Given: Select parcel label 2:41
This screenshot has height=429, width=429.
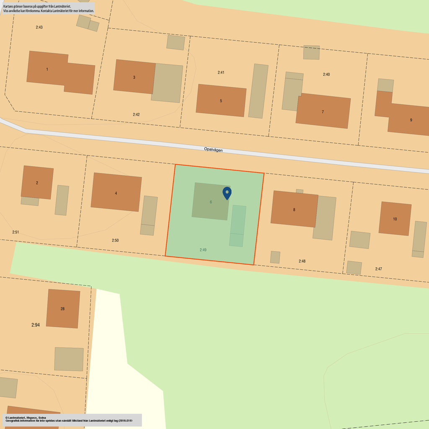Looking at the screenshot, I should coord(221,72).
